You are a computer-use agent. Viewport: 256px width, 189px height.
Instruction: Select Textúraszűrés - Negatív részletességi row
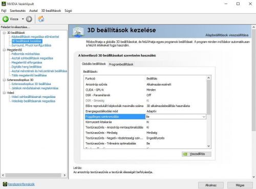pyautogui.click(x=145, y=138)
